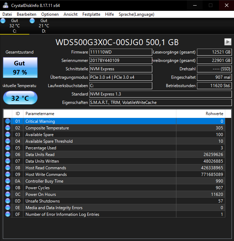The width and height of the screenshot is (234, 241).
Task: Click the status orb for drive D:
Action: 32,21
